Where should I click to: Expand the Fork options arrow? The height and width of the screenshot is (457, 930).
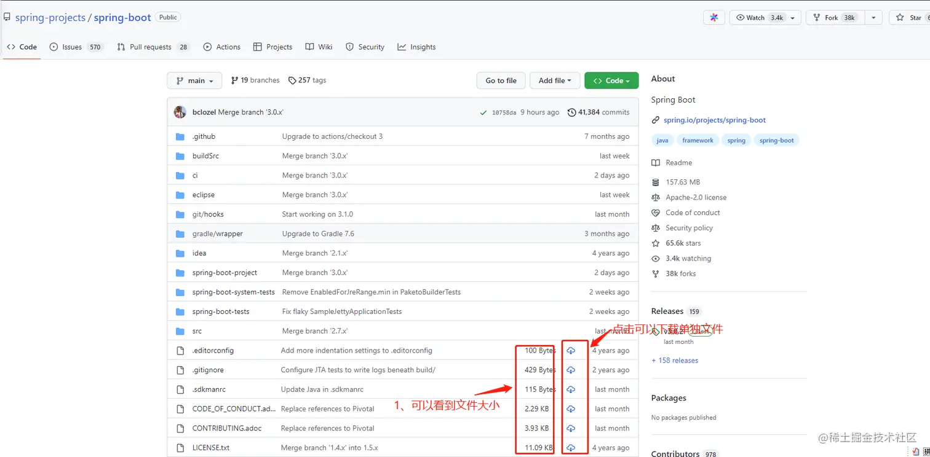(873, 18)
